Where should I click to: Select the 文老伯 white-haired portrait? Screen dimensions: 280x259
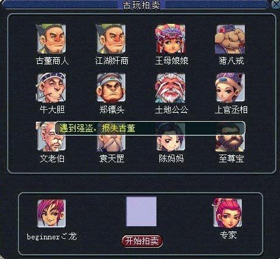click(51, 137)
